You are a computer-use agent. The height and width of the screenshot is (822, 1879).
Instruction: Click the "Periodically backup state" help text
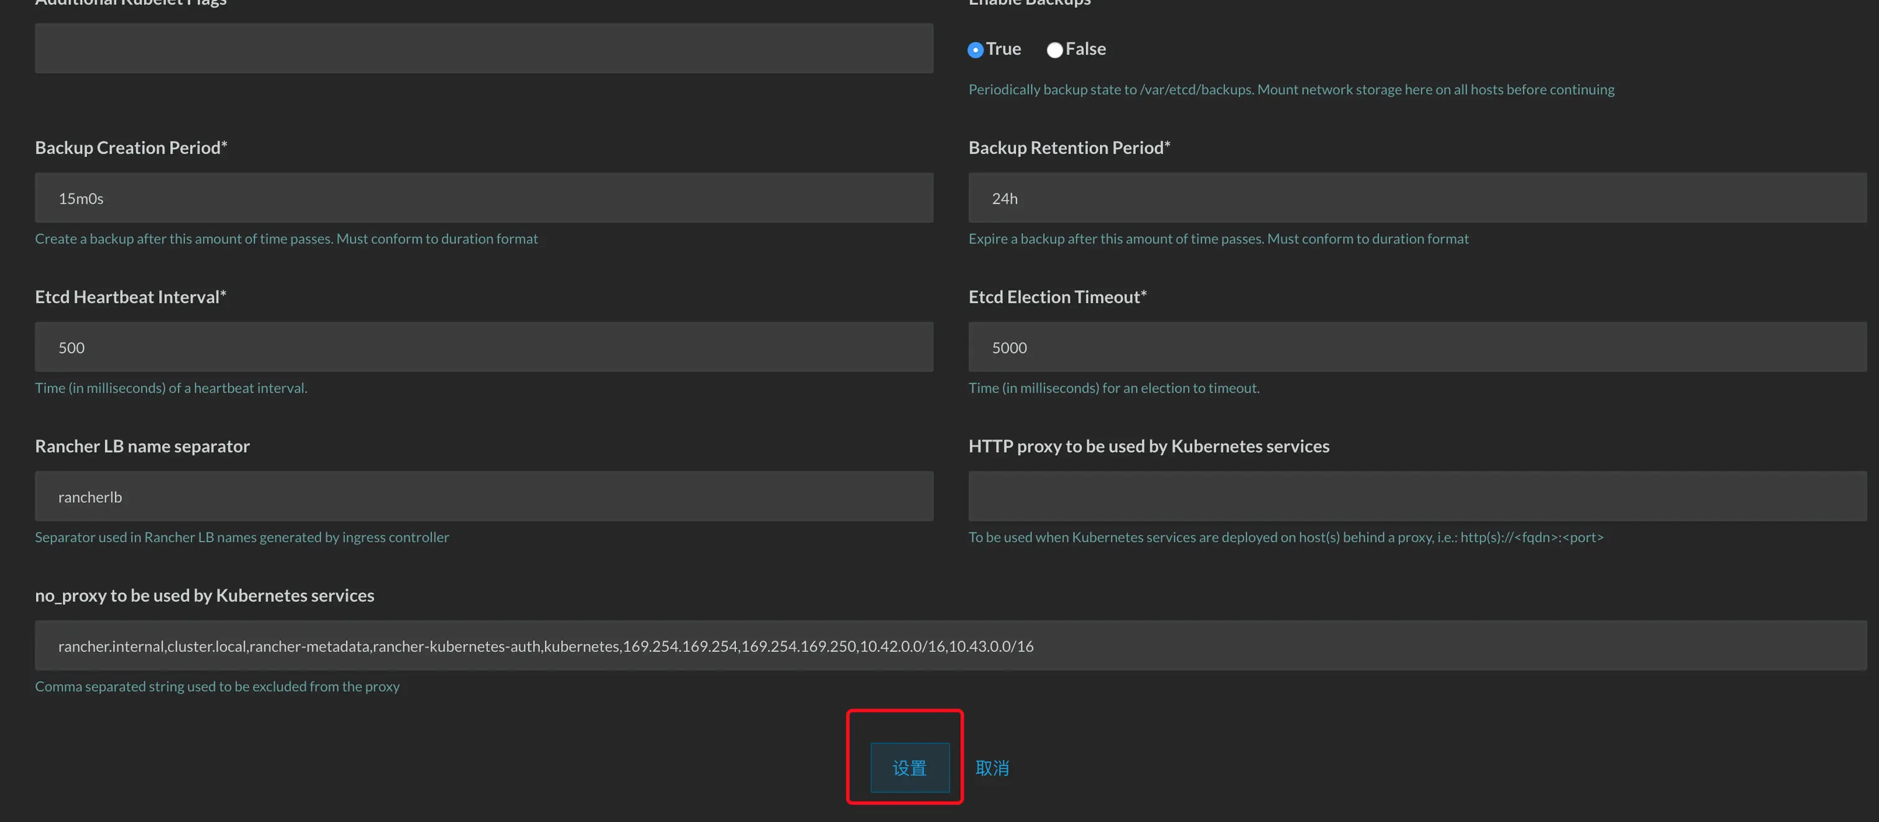click(x=1291, y=89)
